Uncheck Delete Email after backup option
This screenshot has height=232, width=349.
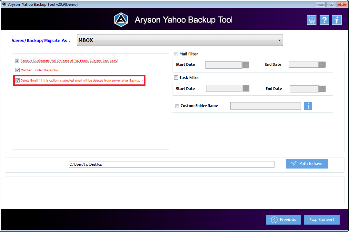(x=17, y=80)
